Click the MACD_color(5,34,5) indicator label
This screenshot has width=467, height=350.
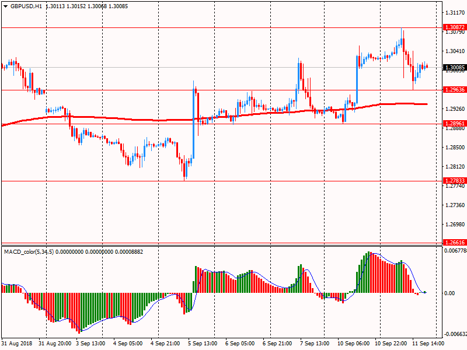point(29,252)
